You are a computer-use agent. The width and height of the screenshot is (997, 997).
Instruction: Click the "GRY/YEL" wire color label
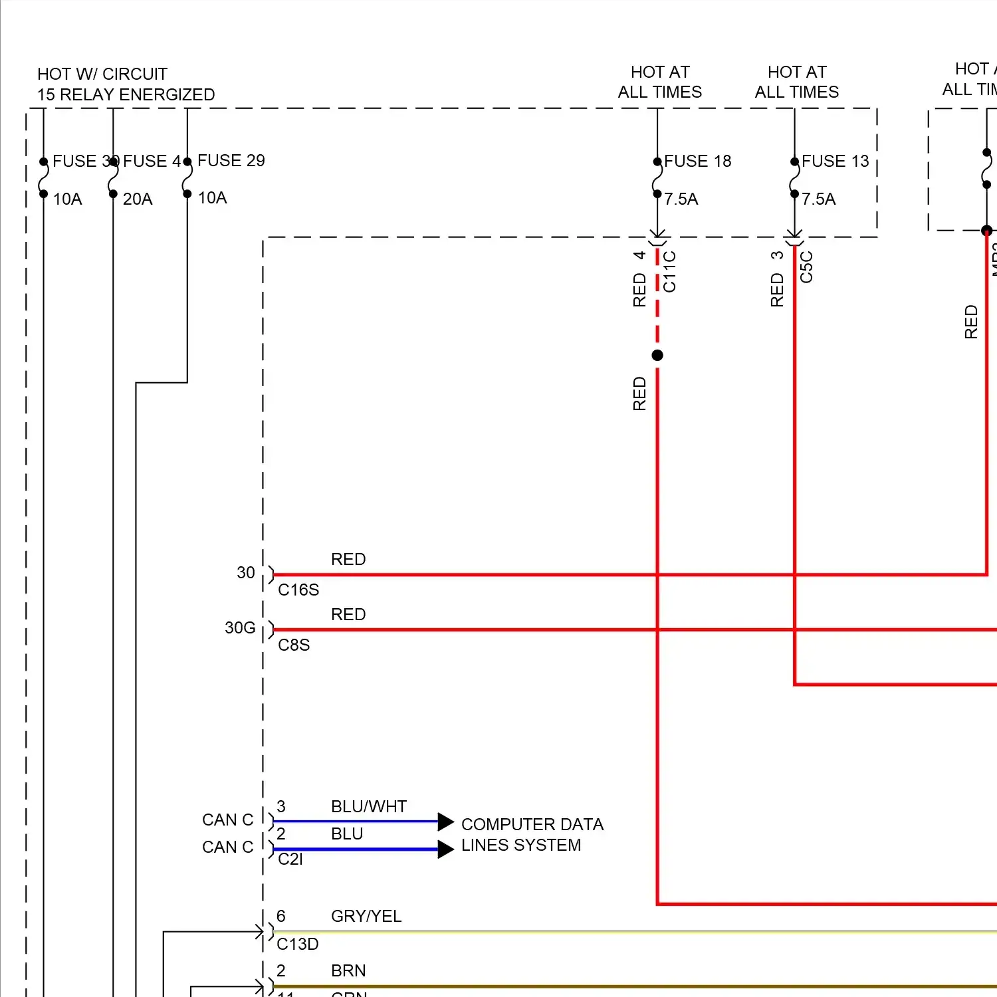366,916
